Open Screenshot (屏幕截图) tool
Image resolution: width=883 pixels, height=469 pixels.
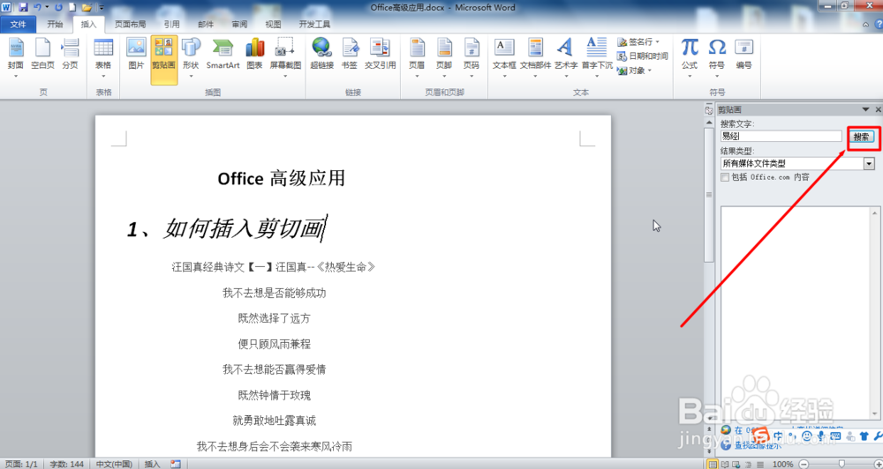[285, 56]
